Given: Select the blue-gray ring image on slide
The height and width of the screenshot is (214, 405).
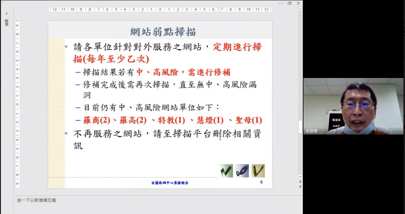Looking at the screenshot, I should [x=242, y=171].
